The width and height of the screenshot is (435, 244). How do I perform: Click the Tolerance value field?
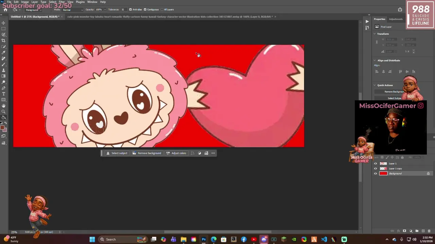123,9
